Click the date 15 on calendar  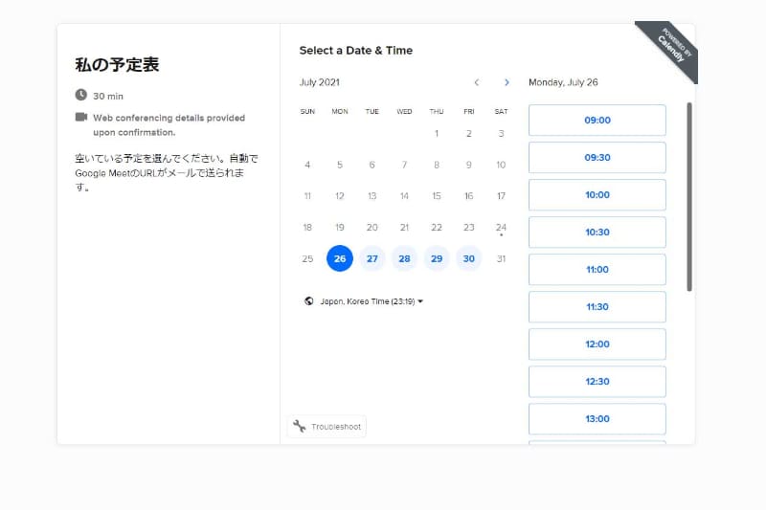tap(437, 196)
